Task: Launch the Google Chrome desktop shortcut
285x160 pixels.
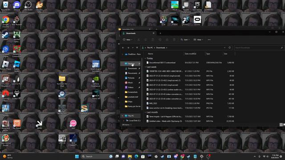Action: pos(5,22)
